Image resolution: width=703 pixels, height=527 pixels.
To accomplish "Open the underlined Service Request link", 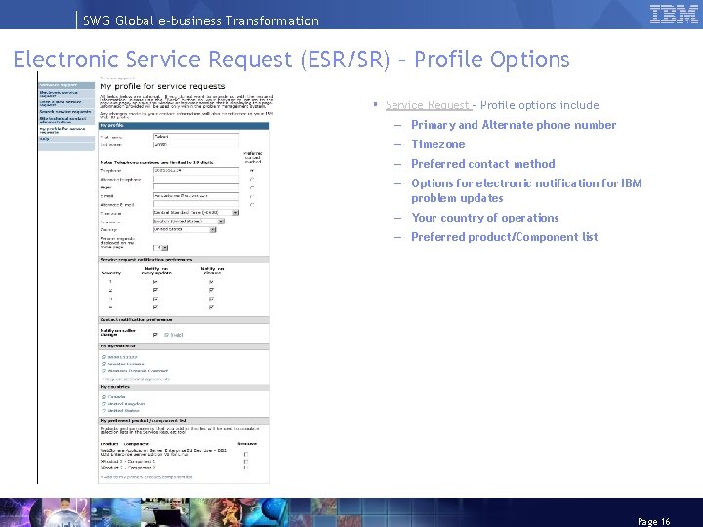I will coord(429,105).
